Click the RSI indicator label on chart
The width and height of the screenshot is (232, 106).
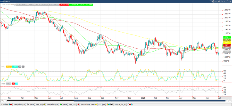coord(3,84)
